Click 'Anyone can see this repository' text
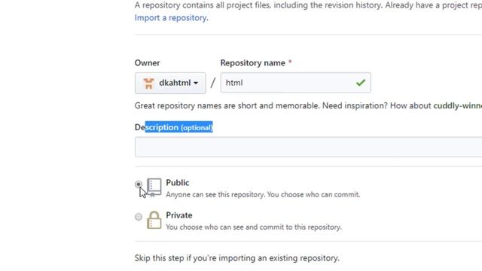The height and width of the screenshot is (271, 482). (x=263, y=194)
